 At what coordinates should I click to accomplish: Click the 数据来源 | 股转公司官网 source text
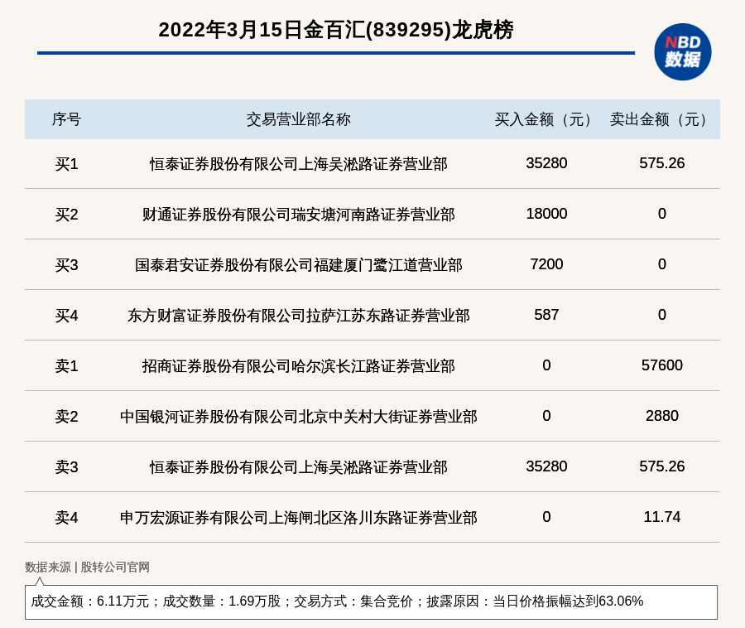click(x=87, y=568)
